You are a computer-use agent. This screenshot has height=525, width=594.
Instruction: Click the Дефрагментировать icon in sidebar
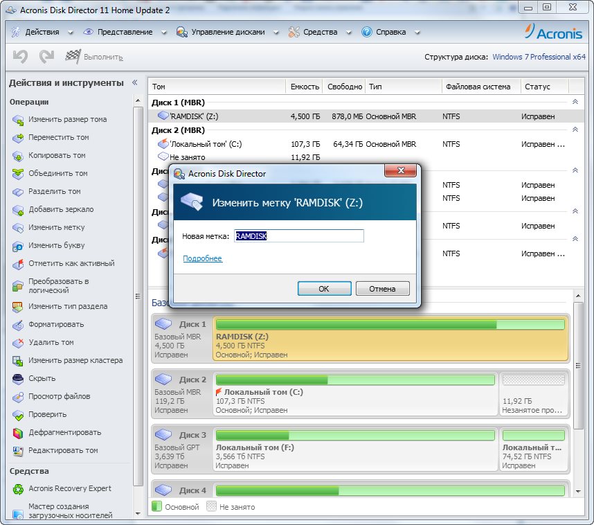pos(17,433)
